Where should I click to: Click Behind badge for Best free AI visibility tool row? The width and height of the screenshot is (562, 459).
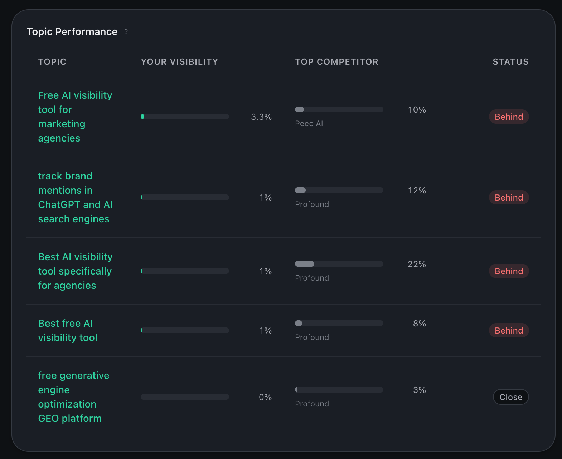tap(509, 330)
